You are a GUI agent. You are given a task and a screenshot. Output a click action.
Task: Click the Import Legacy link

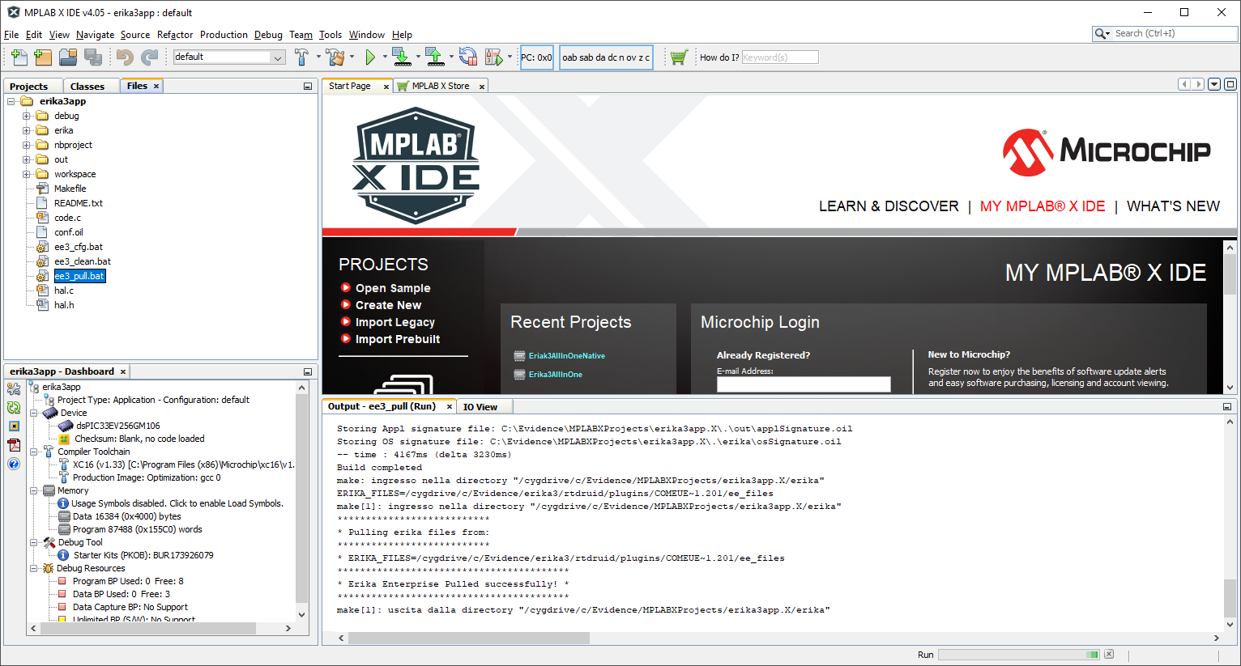coord(395,322)
